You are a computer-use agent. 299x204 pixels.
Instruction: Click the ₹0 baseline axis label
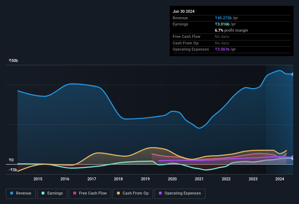point(11,160)
